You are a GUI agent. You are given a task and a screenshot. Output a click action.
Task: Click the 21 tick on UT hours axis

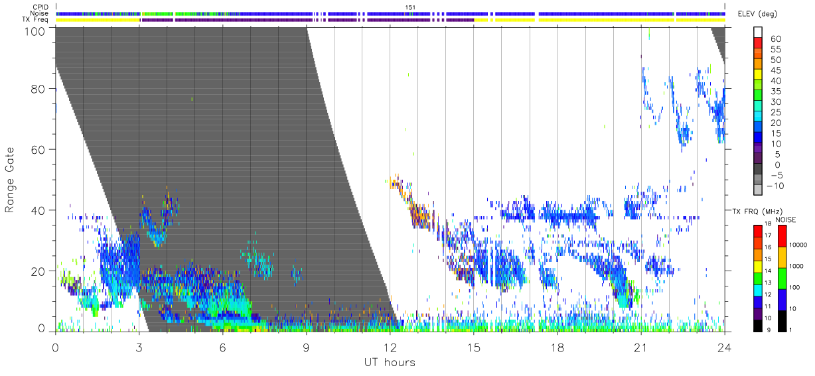point(641,347)
